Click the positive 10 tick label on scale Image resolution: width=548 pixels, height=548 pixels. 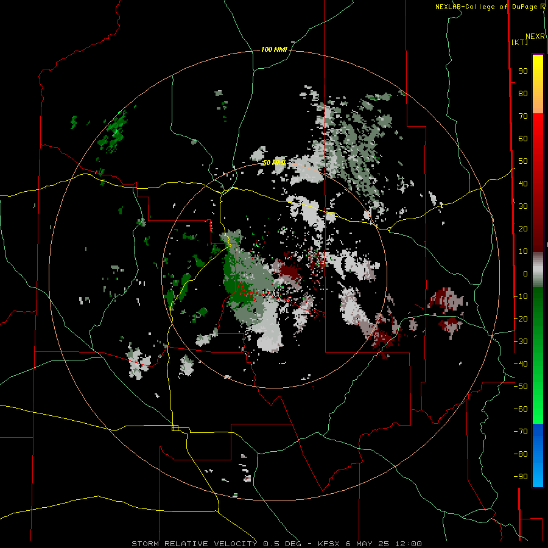(x=523, y=251)
